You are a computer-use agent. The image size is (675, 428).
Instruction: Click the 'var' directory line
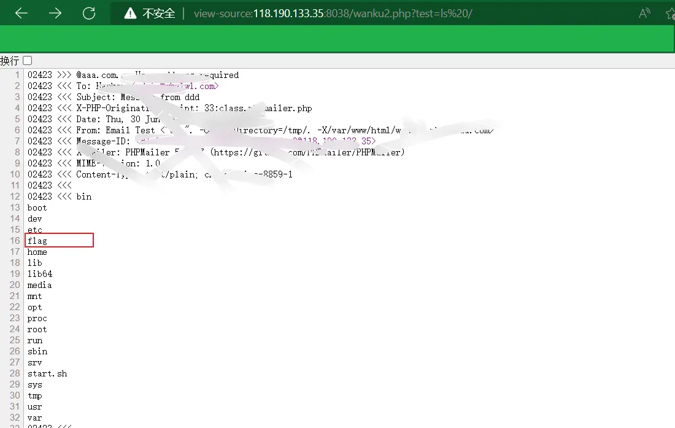coord(35,418)
